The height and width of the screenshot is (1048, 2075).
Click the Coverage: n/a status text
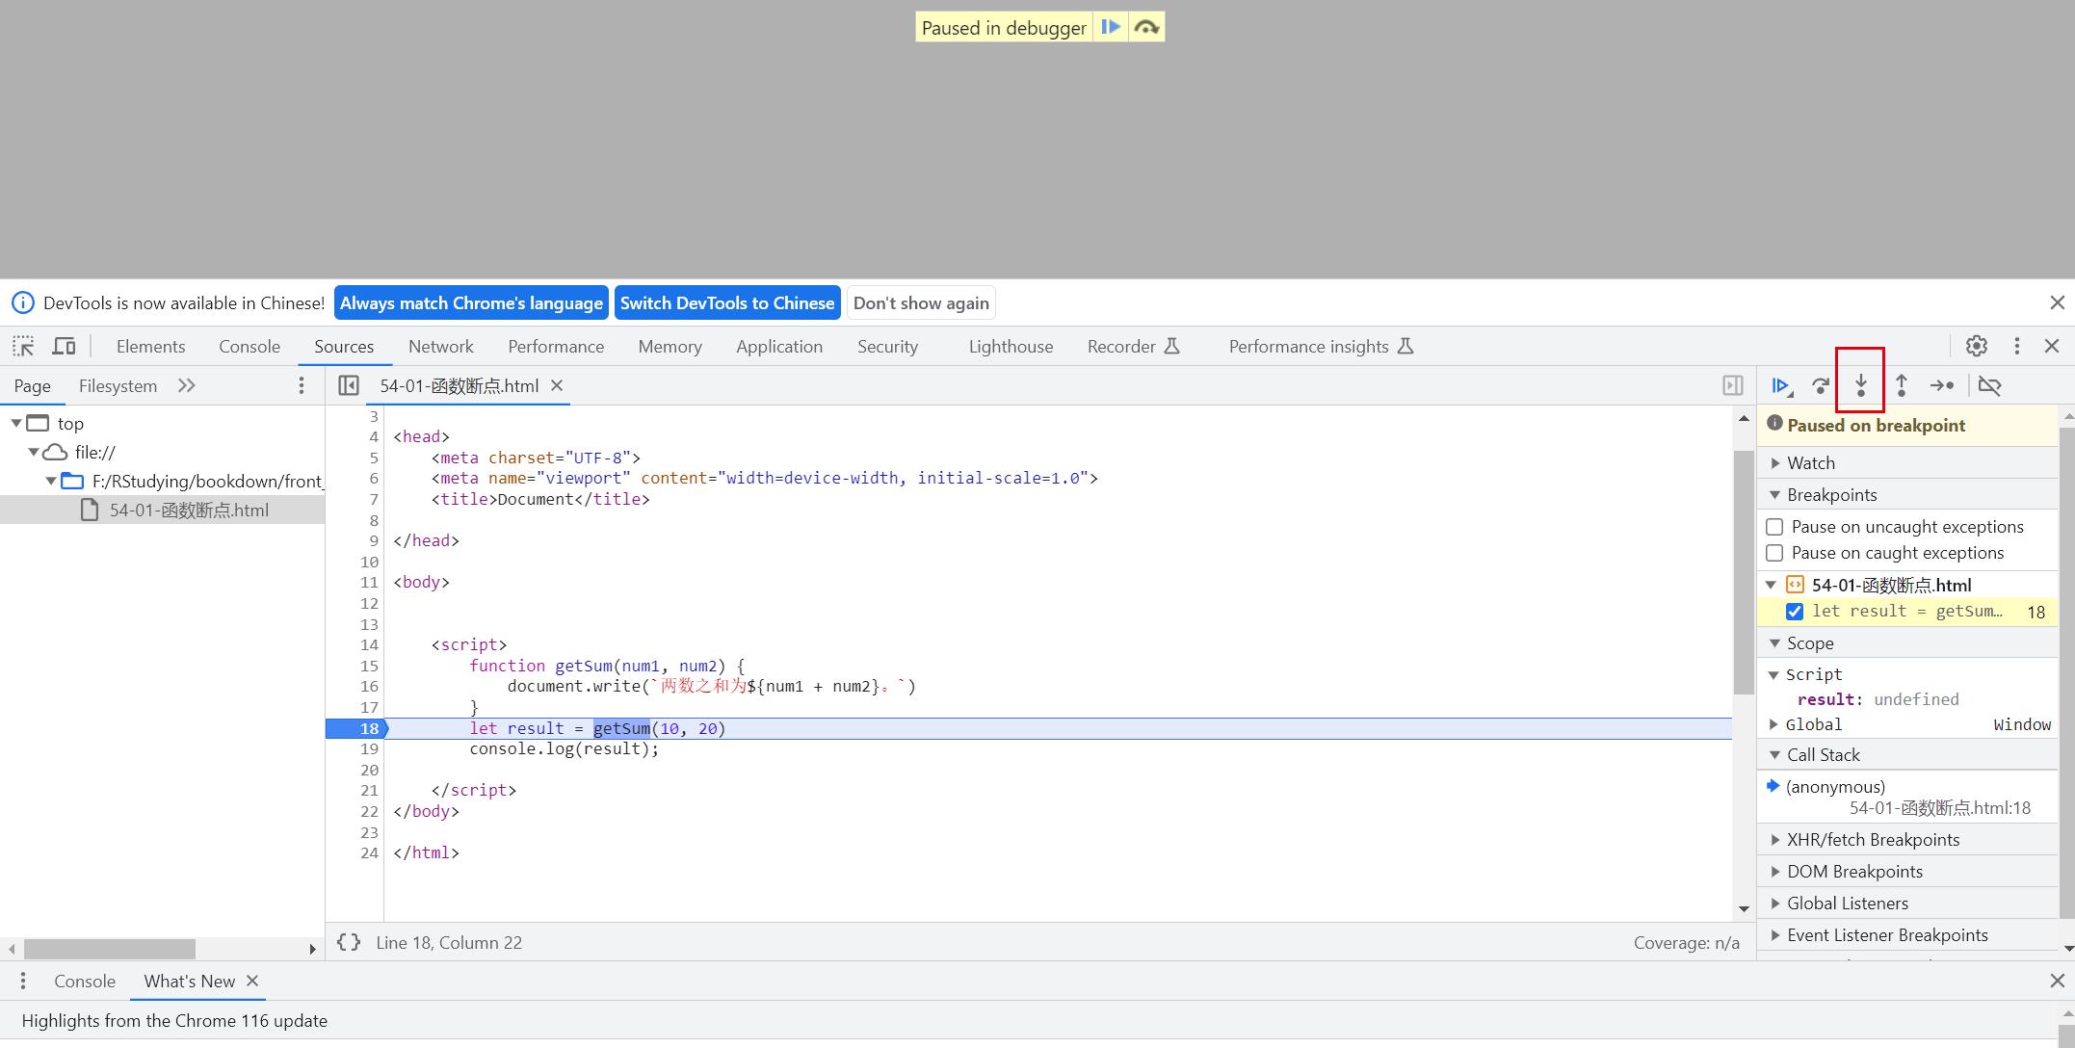[1686, 943]
